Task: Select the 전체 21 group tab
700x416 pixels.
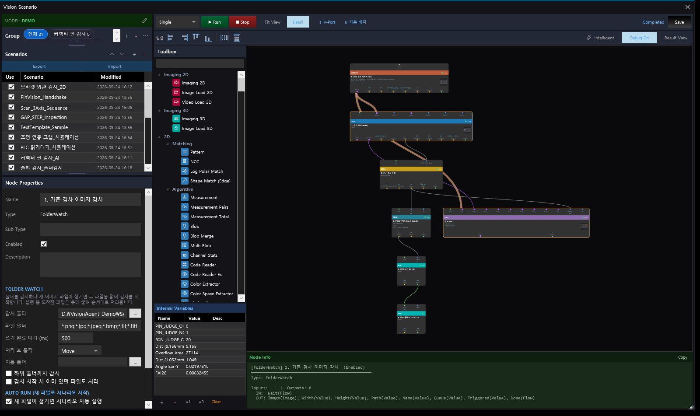Action: [x=35, y=34]
